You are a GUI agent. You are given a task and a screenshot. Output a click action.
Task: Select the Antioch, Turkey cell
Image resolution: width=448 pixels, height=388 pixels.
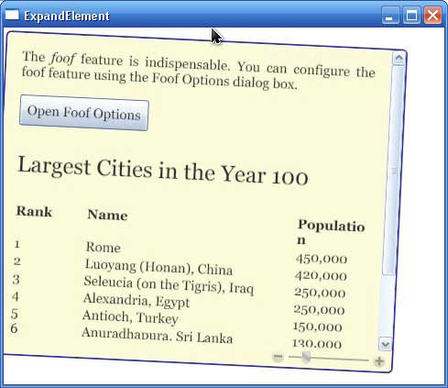coord(130,317)
